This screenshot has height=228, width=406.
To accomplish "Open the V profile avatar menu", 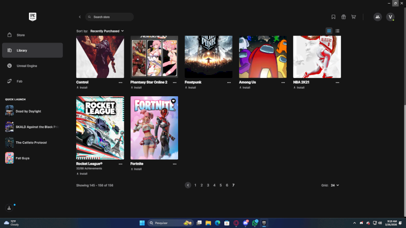I will click(x=390, y=17).
